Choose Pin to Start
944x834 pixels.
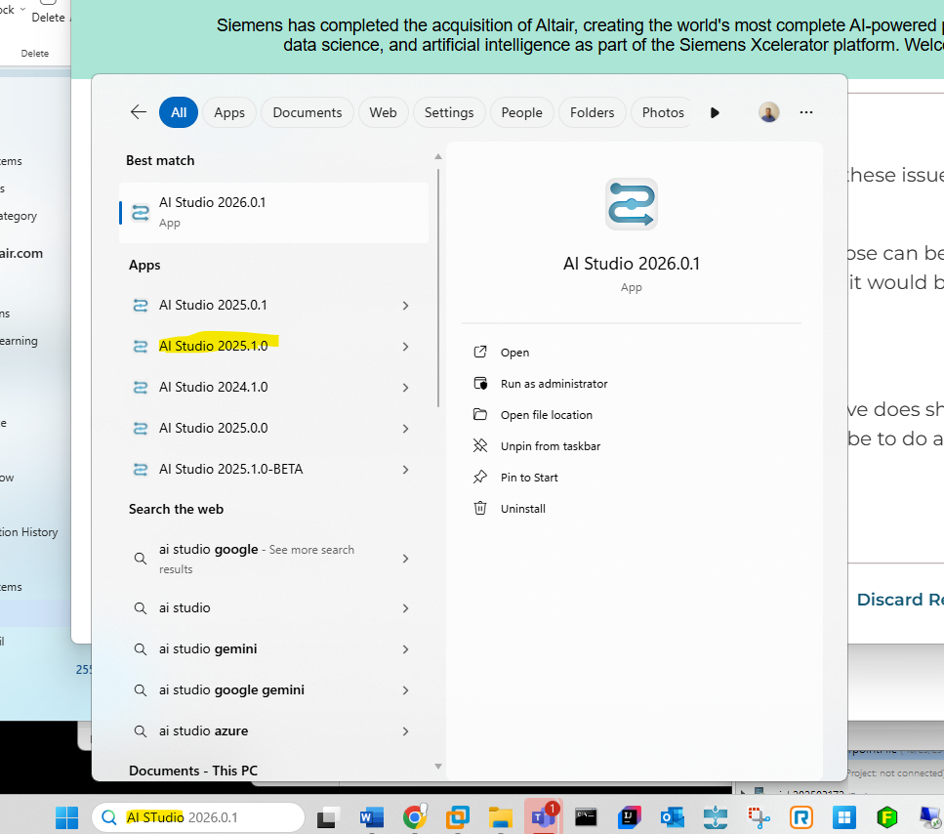[x=529, y=478]
